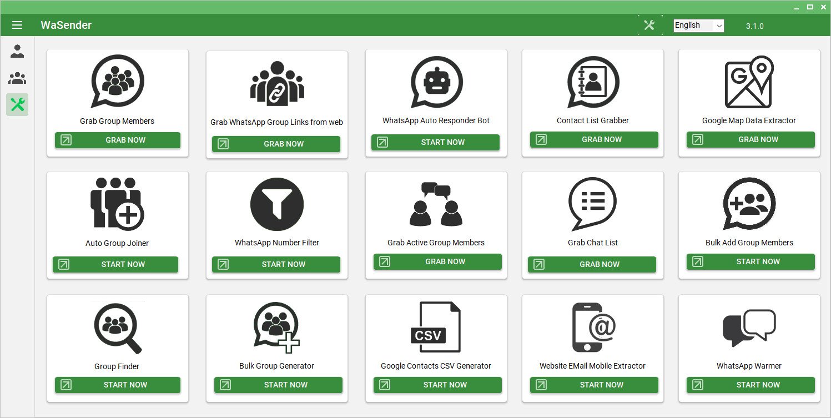This screenshot has height=418, width=831.
Task: Click the Grab WhatsApp Group Links icon
Action: click(276, 83)
